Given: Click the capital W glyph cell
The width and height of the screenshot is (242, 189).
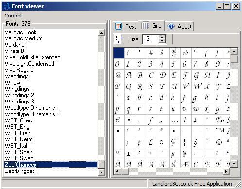Looking at the screenshot, I should 197,86.
